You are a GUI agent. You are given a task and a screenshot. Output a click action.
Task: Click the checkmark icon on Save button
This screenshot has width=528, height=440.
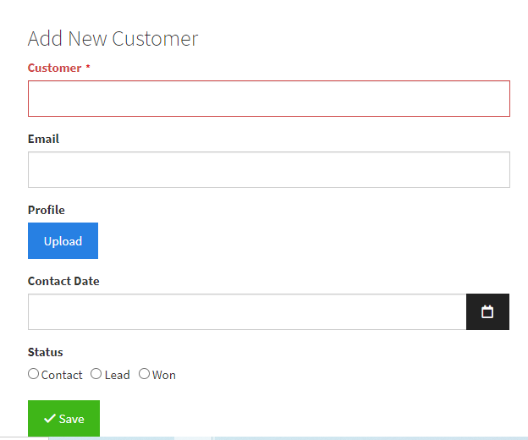(x=50, y=419)
